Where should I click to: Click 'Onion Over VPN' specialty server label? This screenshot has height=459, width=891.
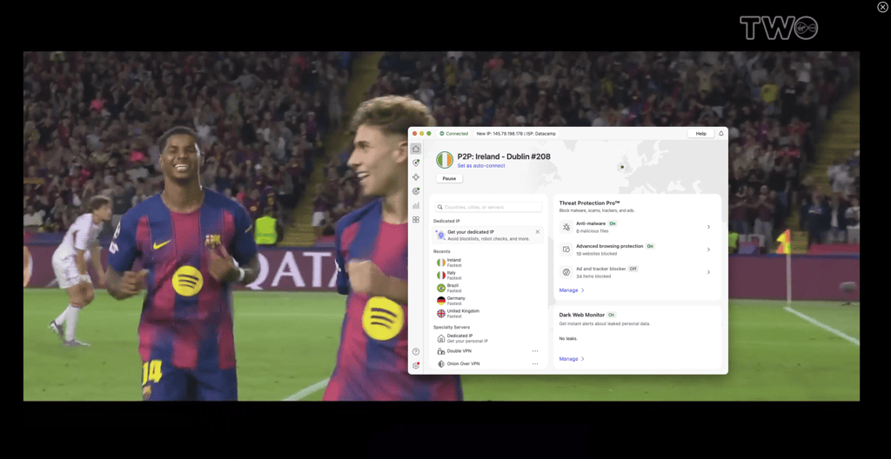click(463, 363)
